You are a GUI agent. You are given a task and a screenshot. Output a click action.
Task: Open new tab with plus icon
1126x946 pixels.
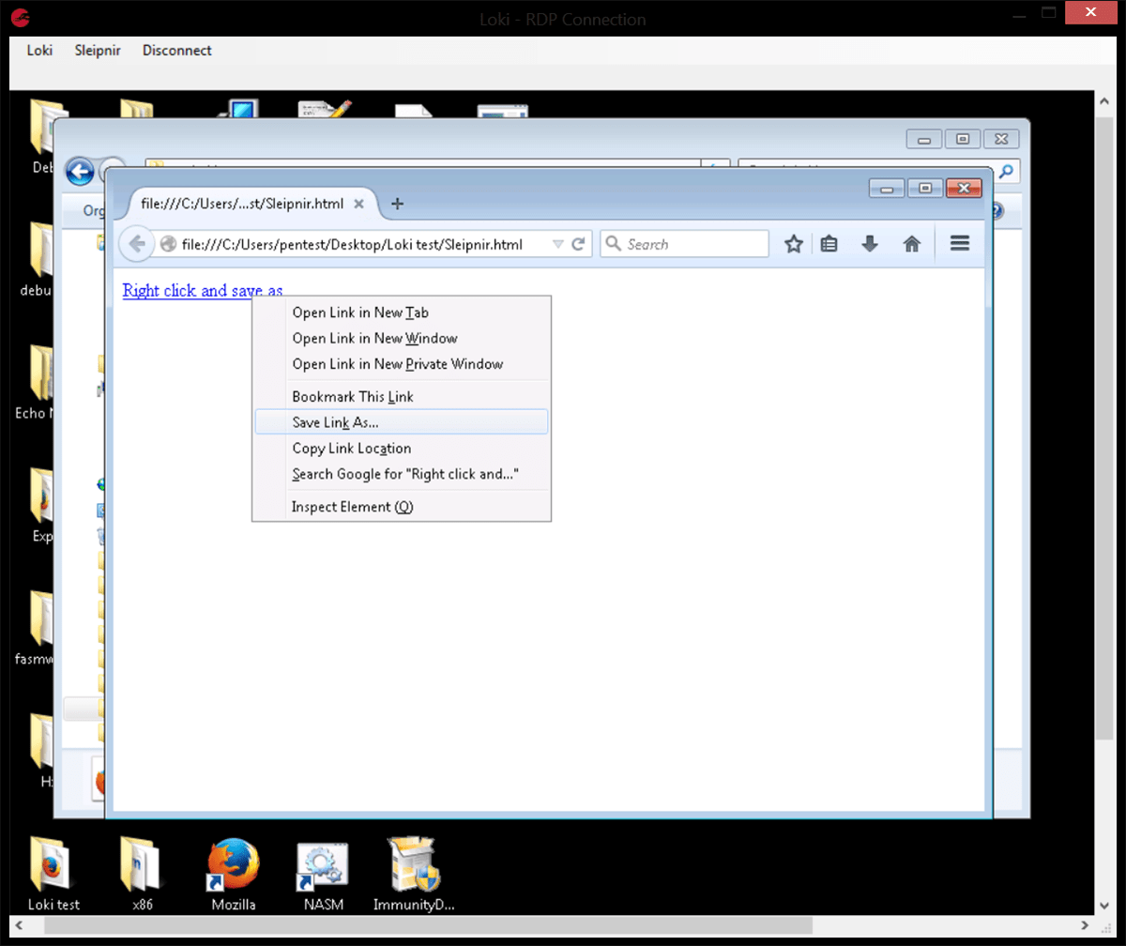click(x=397, y=204)
